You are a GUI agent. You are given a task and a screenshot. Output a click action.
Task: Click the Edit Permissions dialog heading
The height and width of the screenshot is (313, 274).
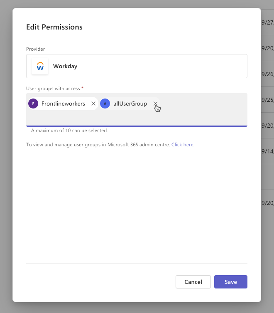point(54,27)
